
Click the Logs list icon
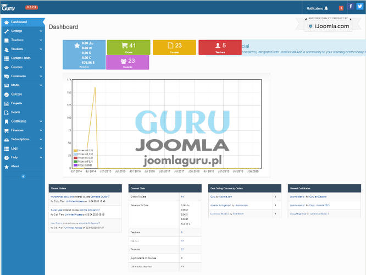point(7,148)
